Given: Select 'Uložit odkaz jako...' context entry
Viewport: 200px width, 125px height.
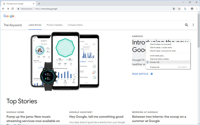Looking at the screenshot, I should 168,56.
